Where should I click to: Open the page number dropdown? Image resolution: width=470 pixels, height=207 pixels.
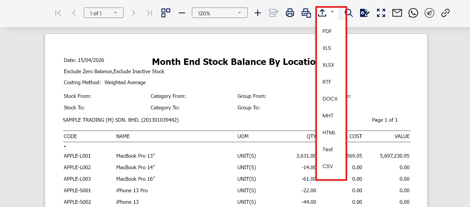click(x=115, y=13)
